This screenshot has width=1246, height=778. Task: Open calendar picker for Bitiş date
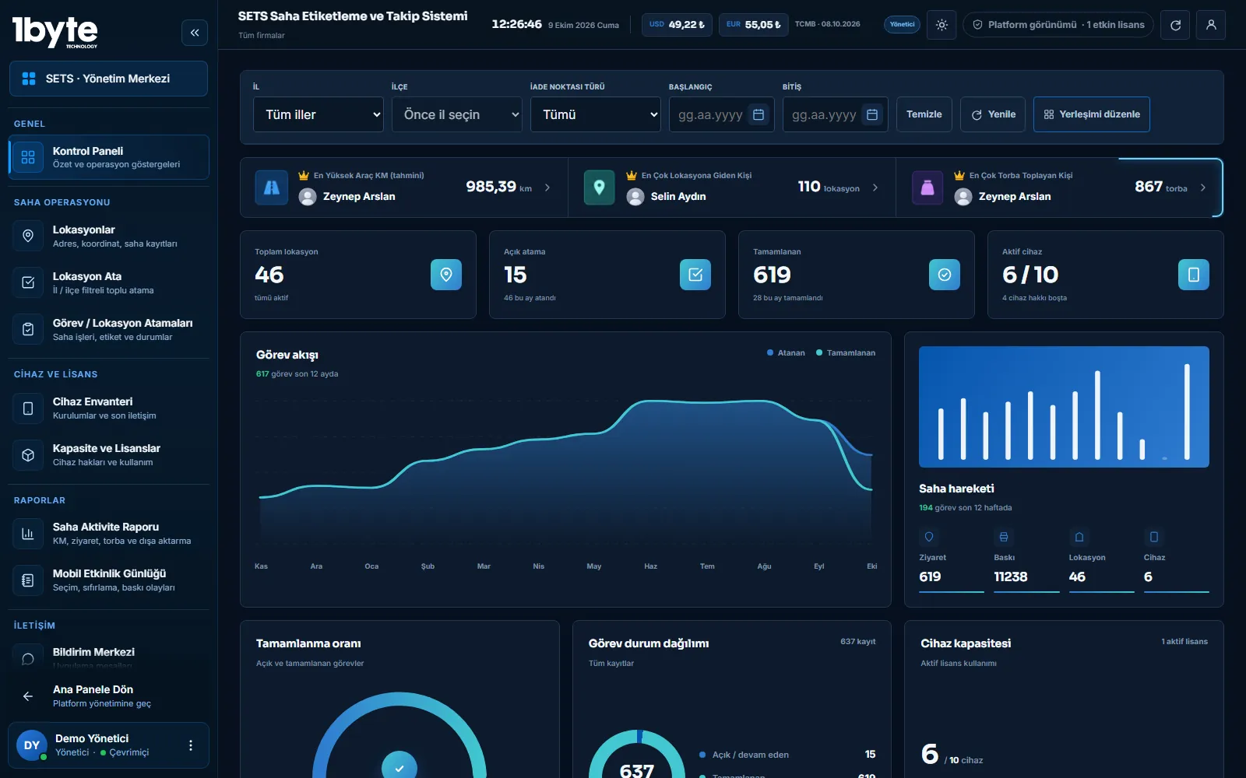click(872, 114)
